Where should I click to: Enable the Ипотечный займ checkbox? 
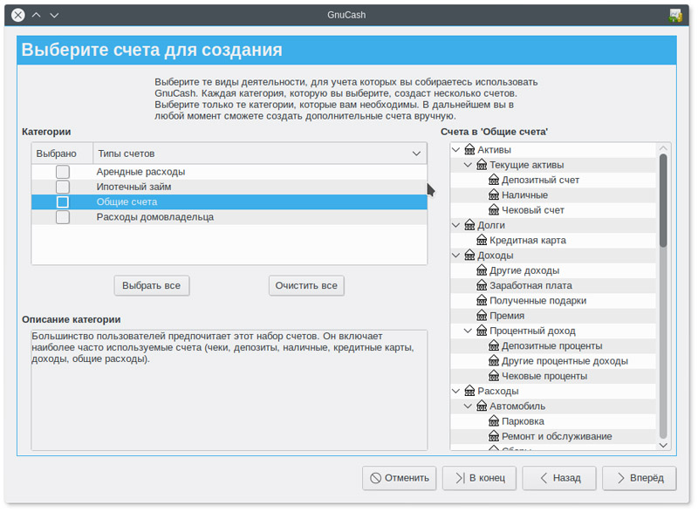click(x=63, y=187)
